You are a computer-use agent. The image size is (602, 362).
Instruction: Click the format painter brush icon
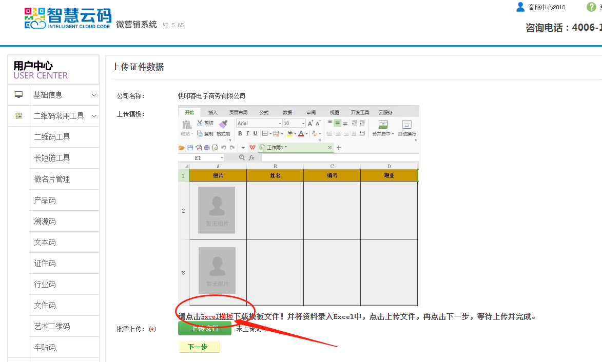click(223, 124)
